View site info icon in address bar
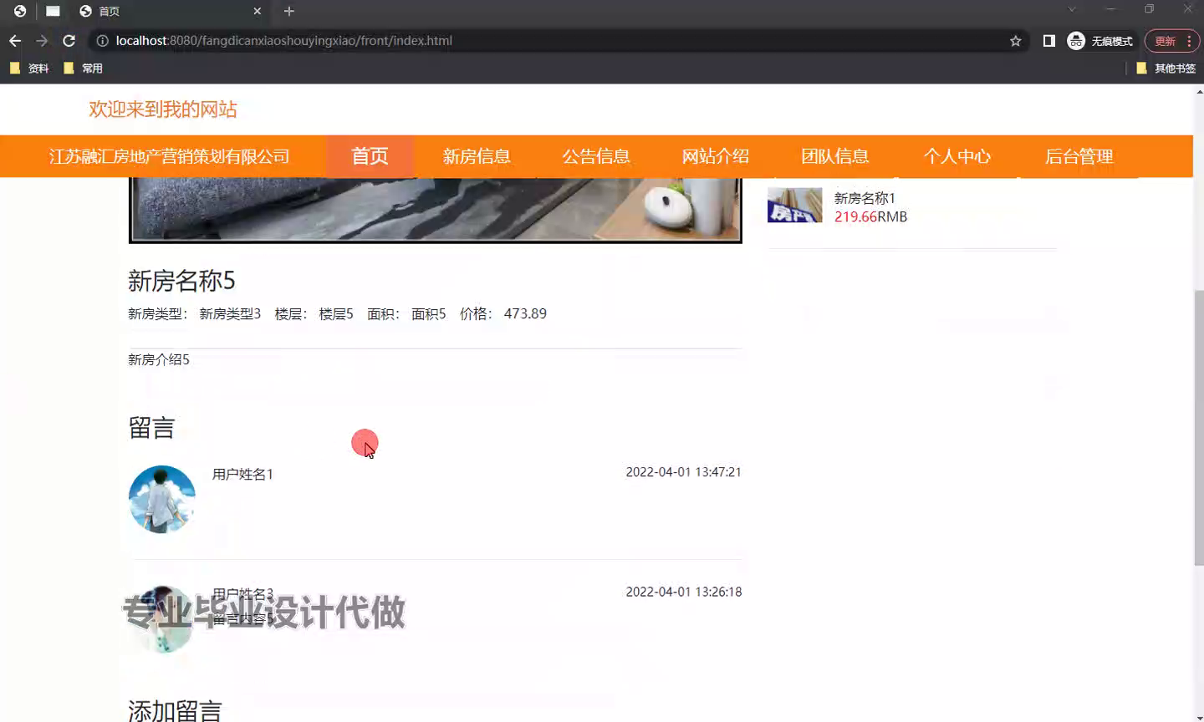 [102, 41]
